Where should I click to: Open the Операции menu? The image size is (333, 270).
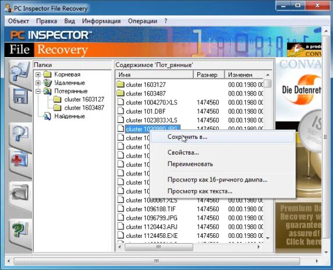pyautogui.click(x=143, y=21)
